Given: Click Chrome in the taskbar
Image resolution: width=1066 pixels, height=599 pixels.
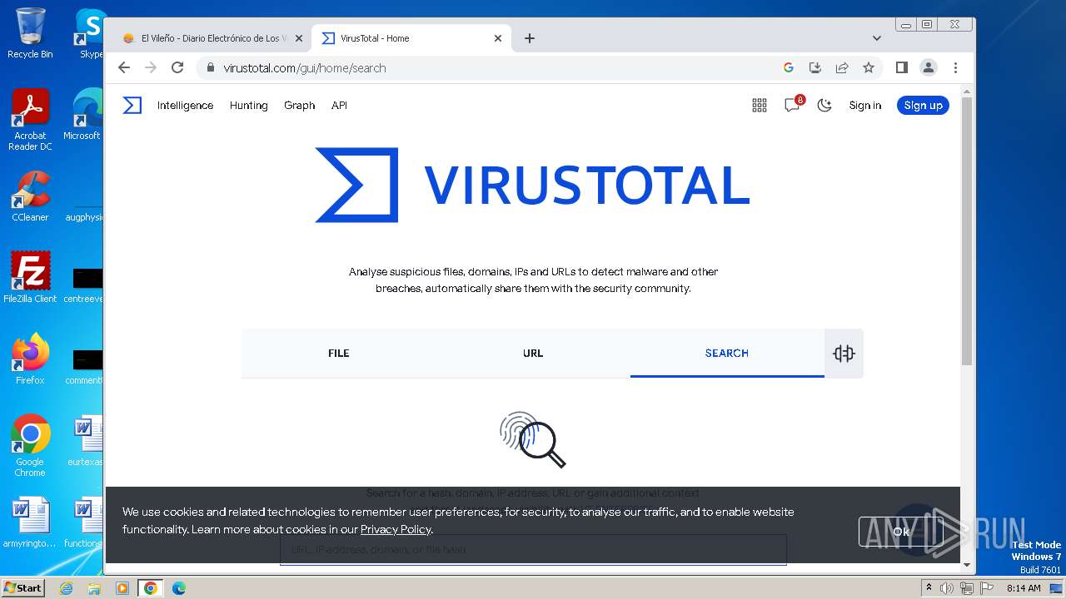Looking at the screenshot, I should 151,588.
